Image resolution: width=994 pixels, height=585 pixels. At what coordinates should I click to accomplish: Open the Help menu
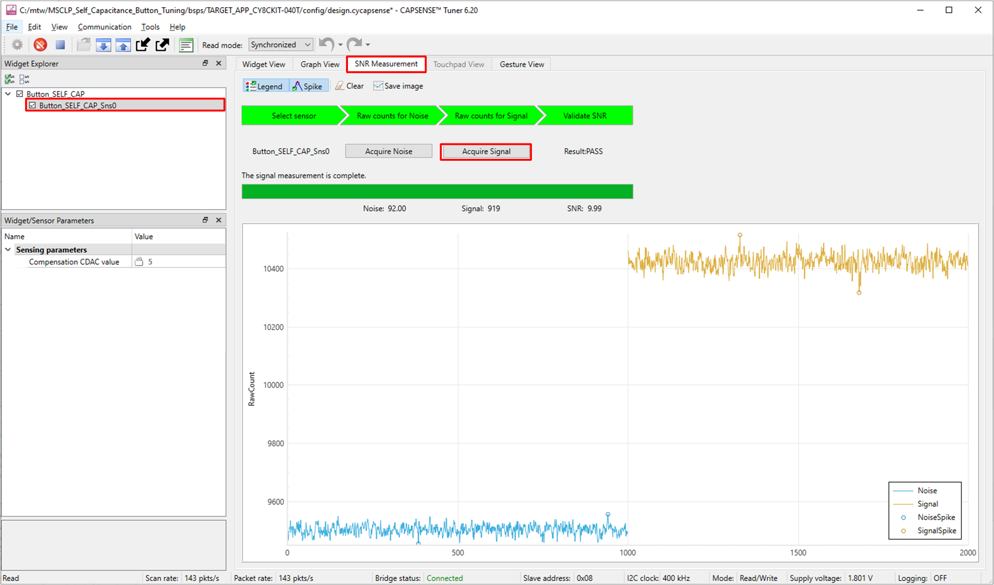[177, 27]
